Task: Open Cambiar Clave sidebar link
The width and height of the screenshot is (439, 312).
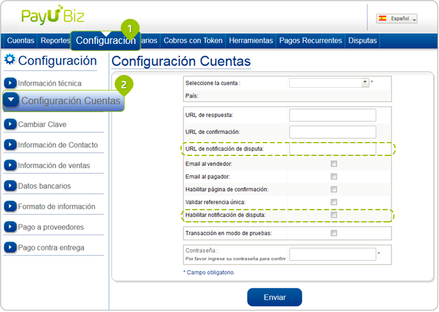Action: [x=42, y=124]
